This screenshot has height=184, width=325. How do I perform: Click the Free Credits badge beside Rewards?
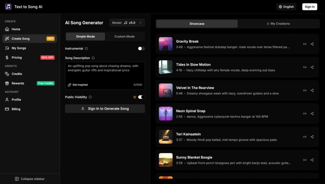pos(45,83)
